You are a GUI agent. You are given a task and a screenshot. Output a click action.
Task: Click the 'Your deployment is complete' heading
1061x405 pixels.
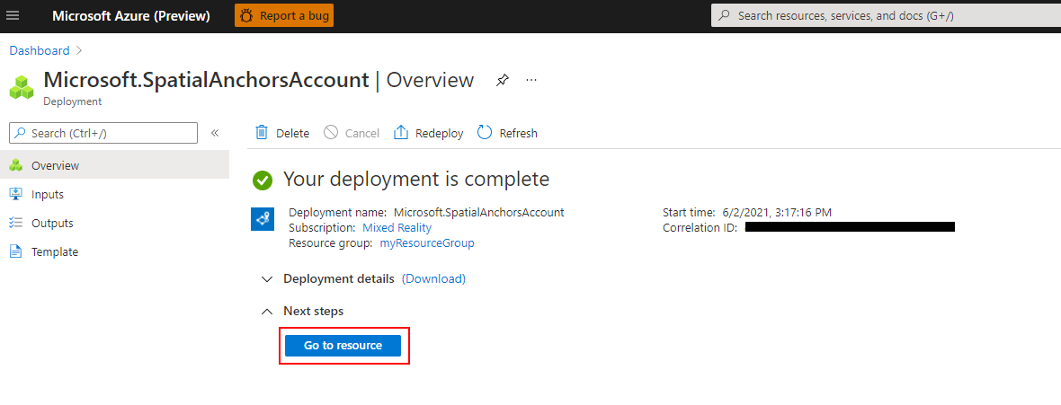[416, 180]
